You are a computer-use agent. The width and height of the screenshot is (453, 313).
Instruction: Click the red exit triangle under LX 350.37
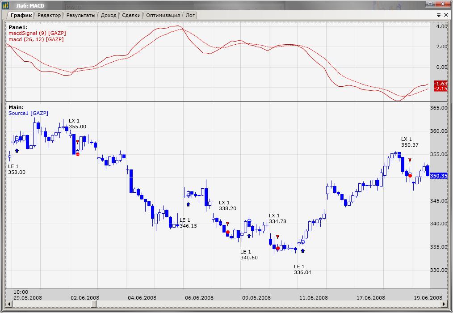[410, 160]
